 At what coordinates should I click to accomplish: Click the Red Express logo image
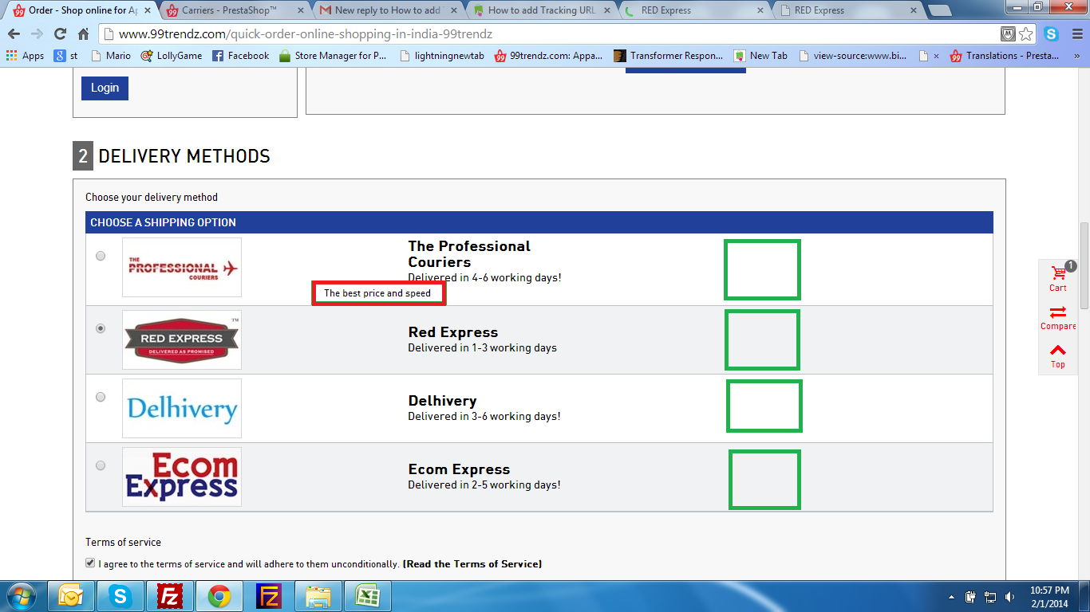pos(182,339)
